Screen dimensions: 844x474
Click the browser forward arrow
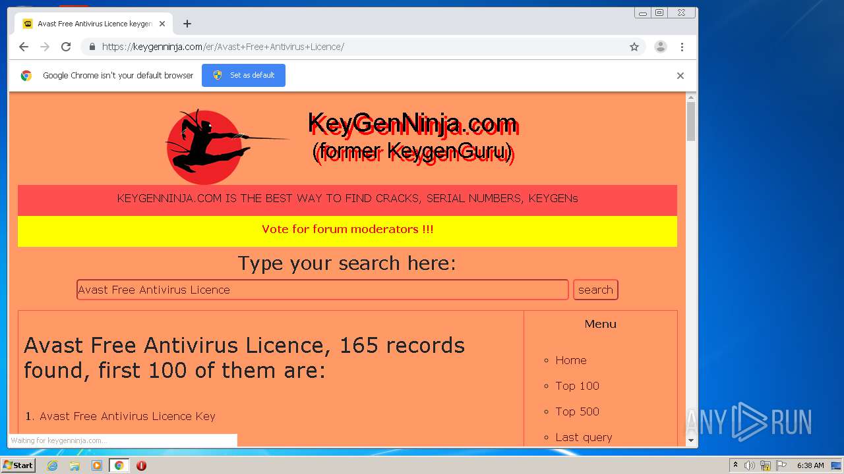tap(45, 47)
